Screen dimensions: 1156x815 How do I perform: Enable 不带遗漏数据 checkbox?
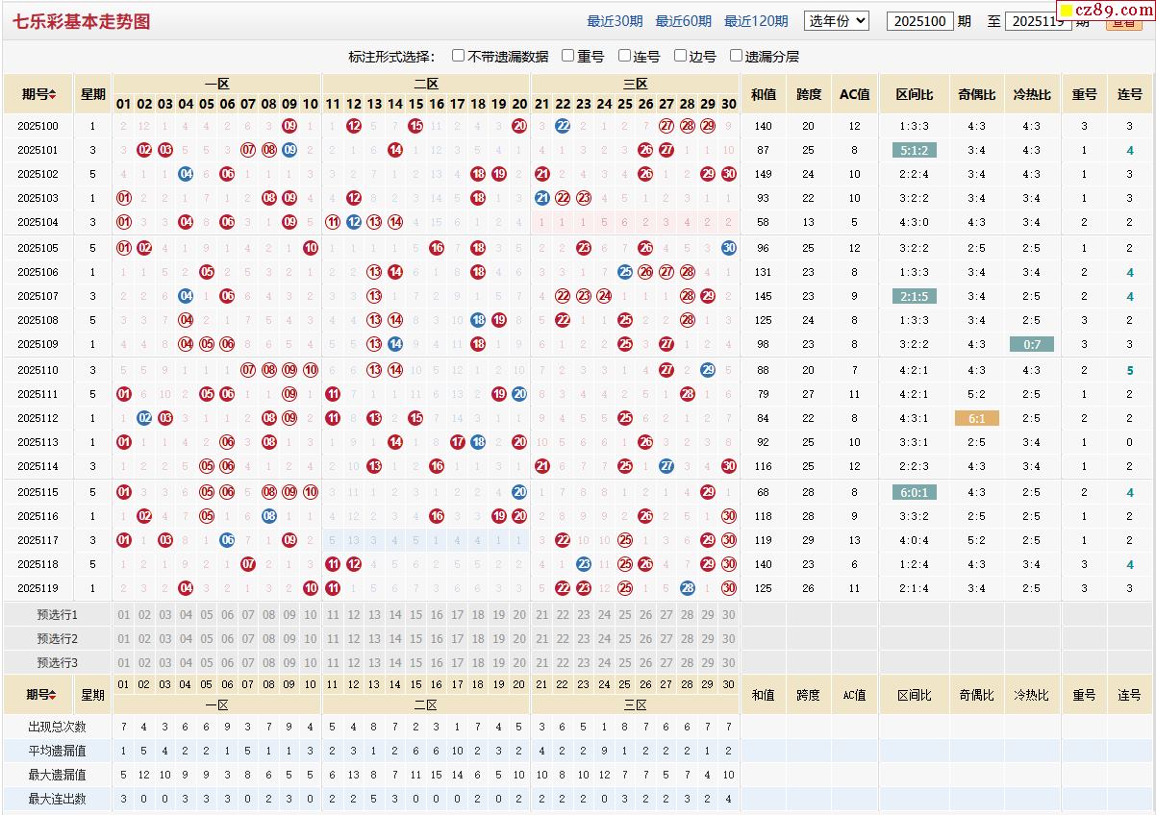click(x=459, y=56)
